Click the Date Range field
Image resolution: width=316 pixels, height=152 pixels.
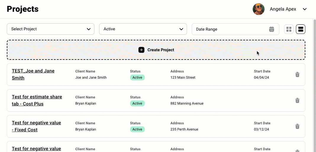(x=236, y=29)
